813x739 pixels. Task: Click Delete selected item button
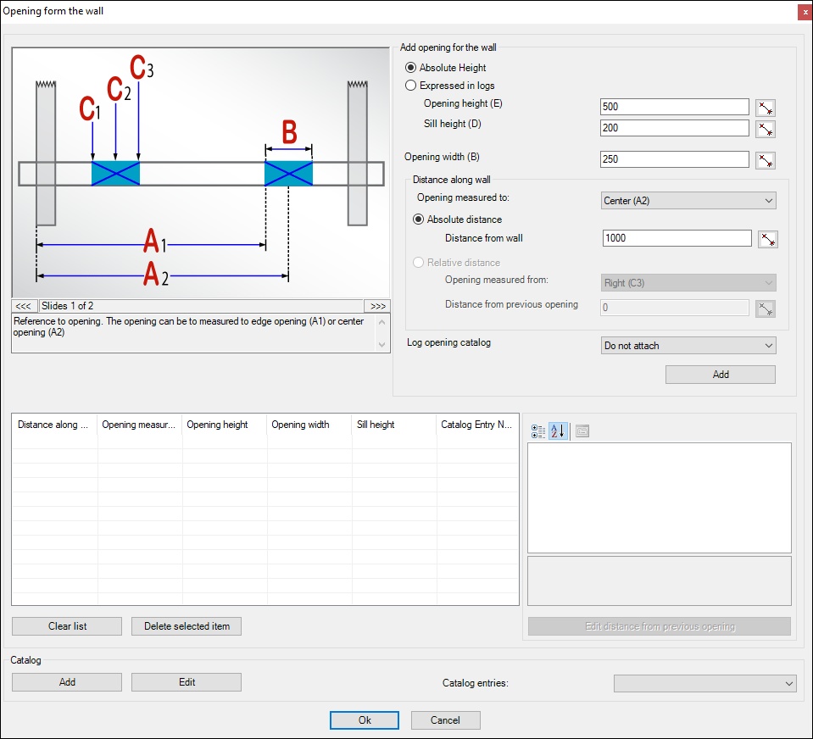point(187,626)
